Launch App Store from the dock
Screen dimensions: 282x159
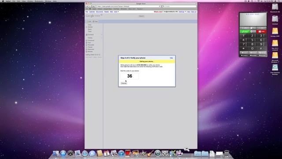(x=63, y=153)
